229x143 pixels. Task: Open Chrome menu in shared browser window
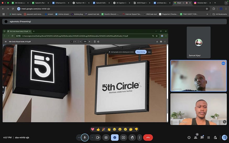click(x=166, y=36)
